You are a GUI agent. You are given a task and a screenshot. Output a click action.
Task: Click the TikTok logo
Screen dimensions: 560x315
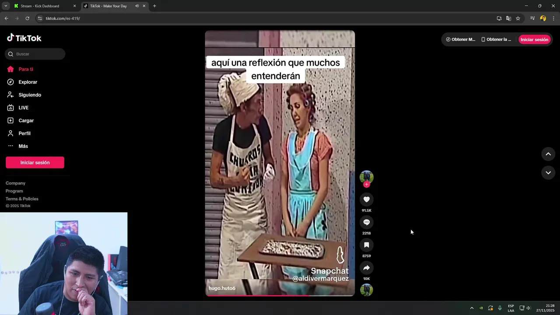(x=24, y=38)
